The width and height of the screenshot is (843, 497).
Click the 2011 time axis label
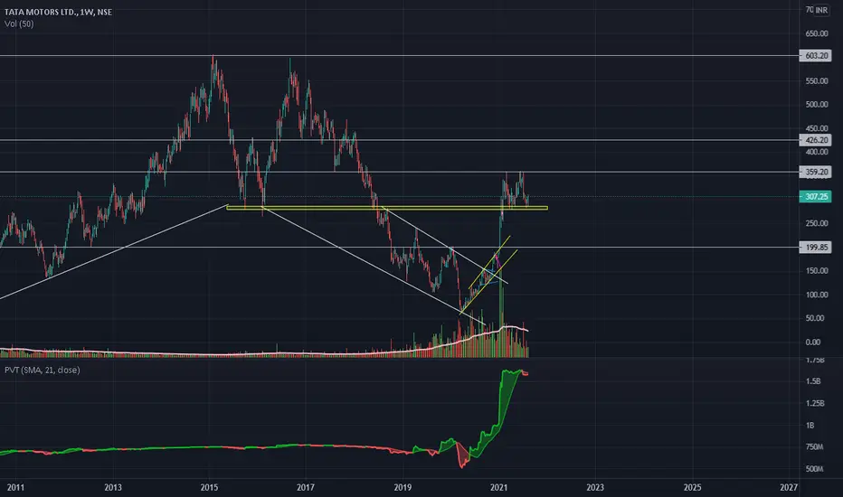pos(16,487)
